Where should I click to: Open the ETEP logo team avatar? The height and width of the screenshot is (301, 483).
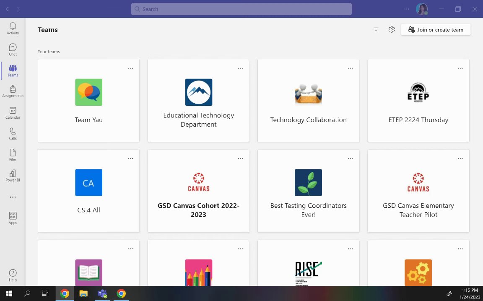(x=418, y=92)
